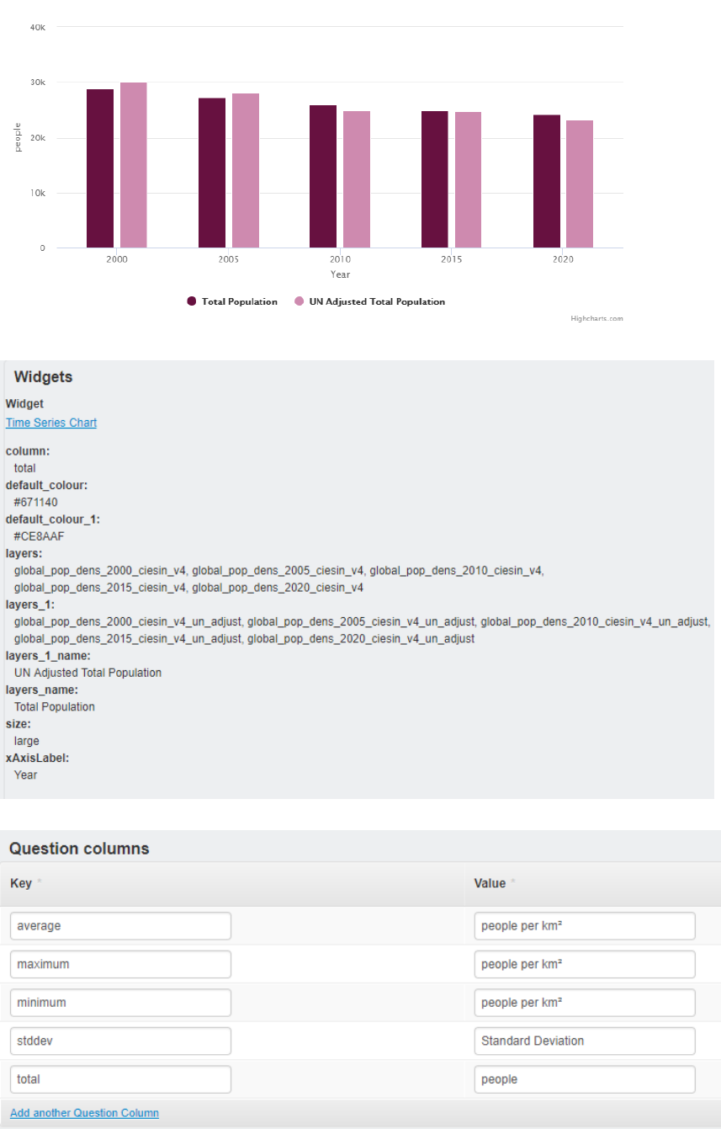Open the Highcharts.com credit link
Viewport: 721px width, 1129px height.
click(596, 318)
